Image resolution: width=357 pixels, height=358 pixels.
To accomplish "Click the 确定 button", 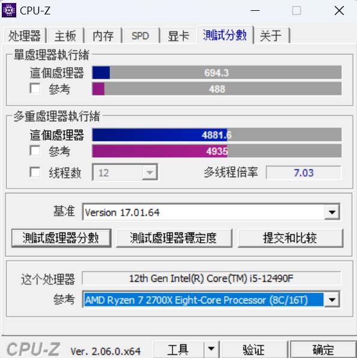I will point(323,350).
